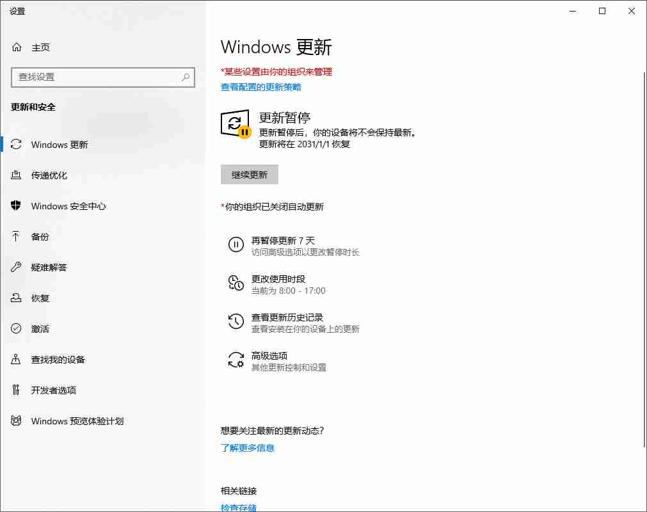
Task: Open the 备份 settings page
Action: (x=40, y=236)
